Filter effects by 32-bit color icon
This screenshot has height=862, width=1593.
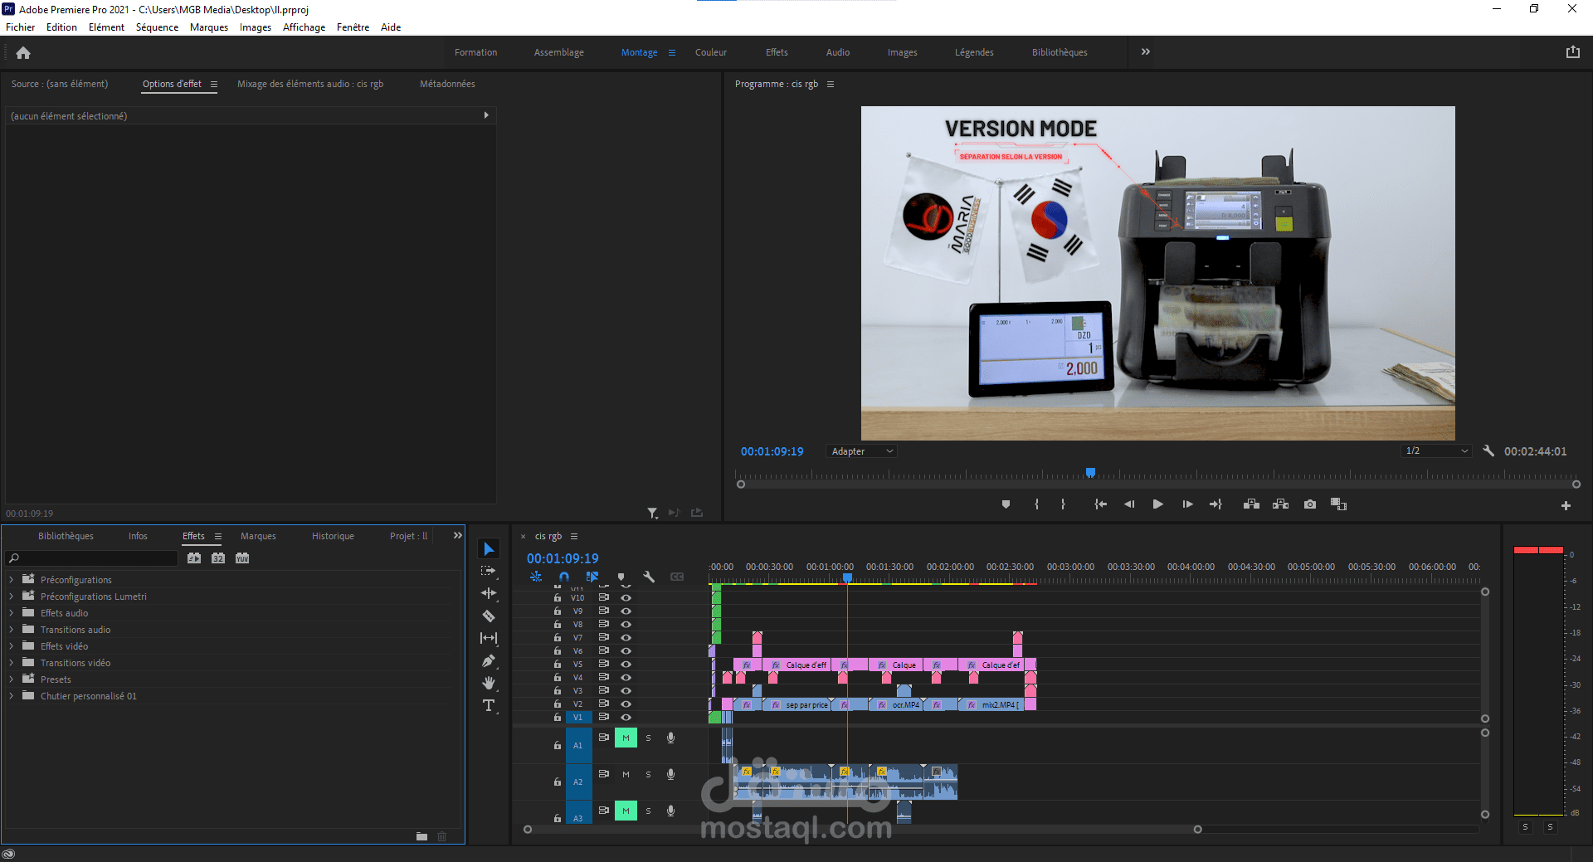click(x=218, y=558)
